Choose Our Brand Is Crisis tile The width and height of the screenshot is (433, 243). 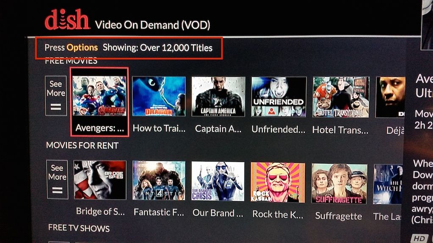(218, 181)
